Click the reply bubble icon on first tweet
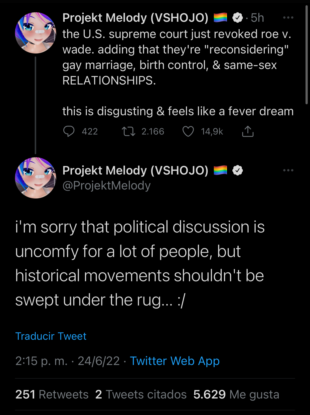The width and height of the screenshot is (310, 415). click(69, 131)
